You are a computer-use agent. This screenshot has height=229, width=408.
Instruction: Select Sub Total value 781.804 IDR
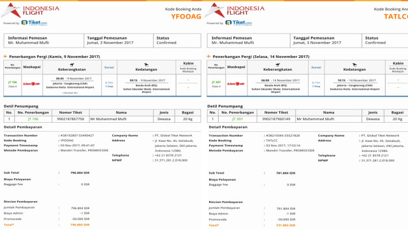[x=286, y=173]
